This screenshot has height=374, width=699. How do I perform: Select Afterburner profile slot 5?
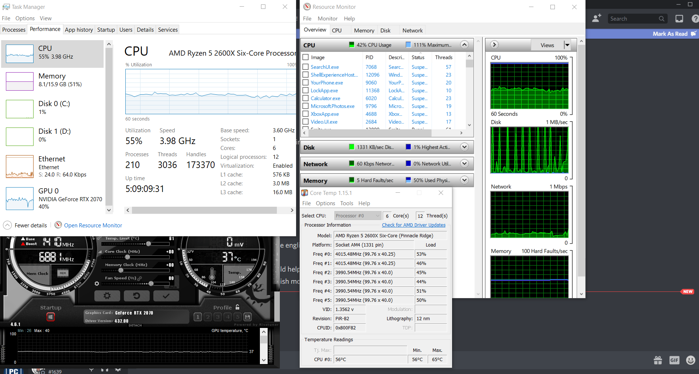(x=238, y=317)
